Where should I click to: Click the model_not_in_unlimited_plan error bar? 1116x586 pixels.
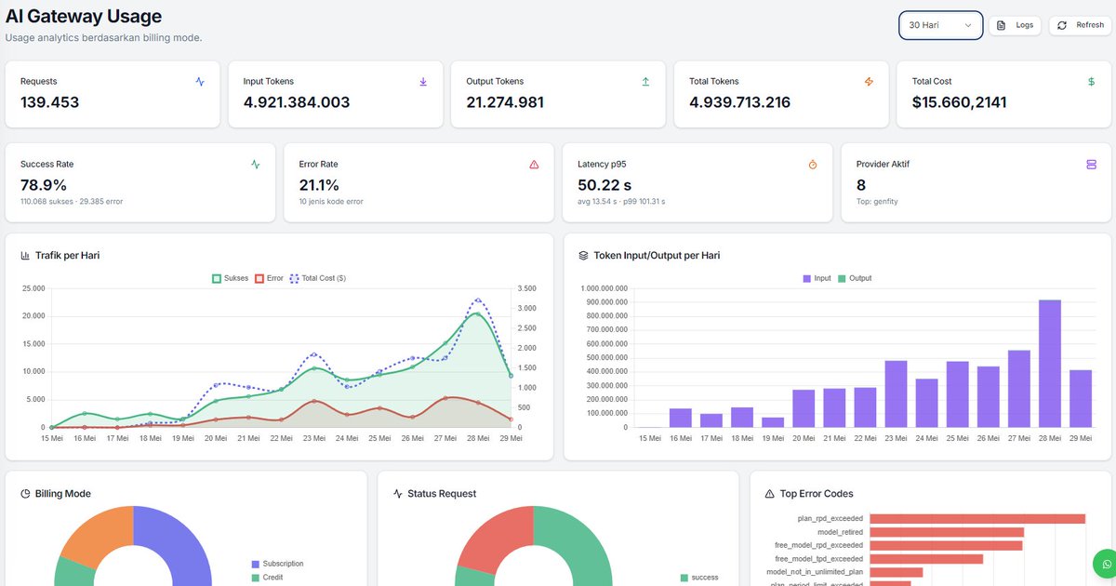click(896, 572)
